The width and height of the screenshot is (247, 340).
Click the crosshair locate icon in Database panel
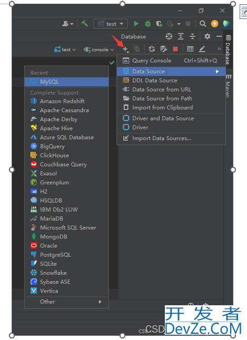tap(169, 36)
